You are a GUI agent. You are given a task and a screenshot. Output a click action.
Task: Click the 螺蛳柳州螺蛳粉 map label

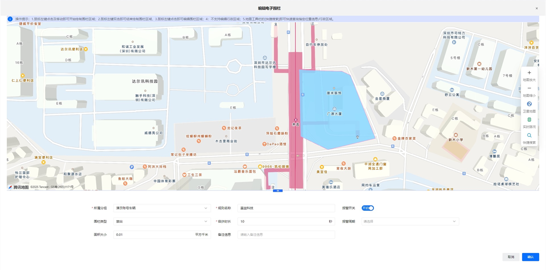click(199, 136)
